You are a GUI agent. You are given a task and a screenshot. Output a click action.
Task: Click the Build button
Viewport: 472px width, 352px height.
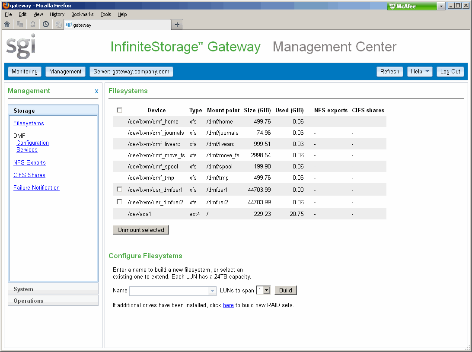(286, 290)
